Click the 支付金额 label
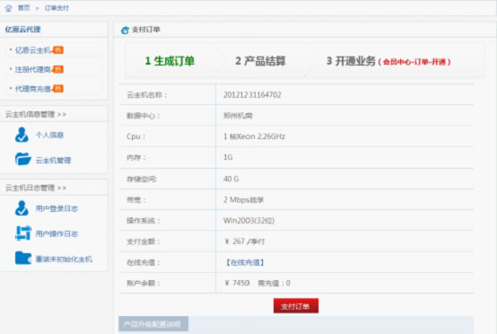The width and height of the screenshot is (497, 334). click(x=144, y=242)
